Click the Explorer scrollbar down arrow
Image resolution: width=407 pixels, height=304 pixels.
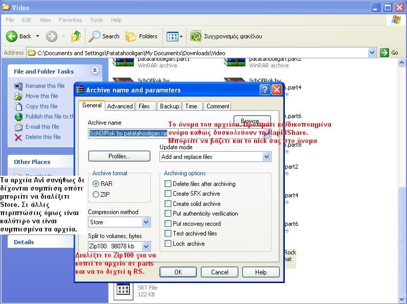(401, 299)
